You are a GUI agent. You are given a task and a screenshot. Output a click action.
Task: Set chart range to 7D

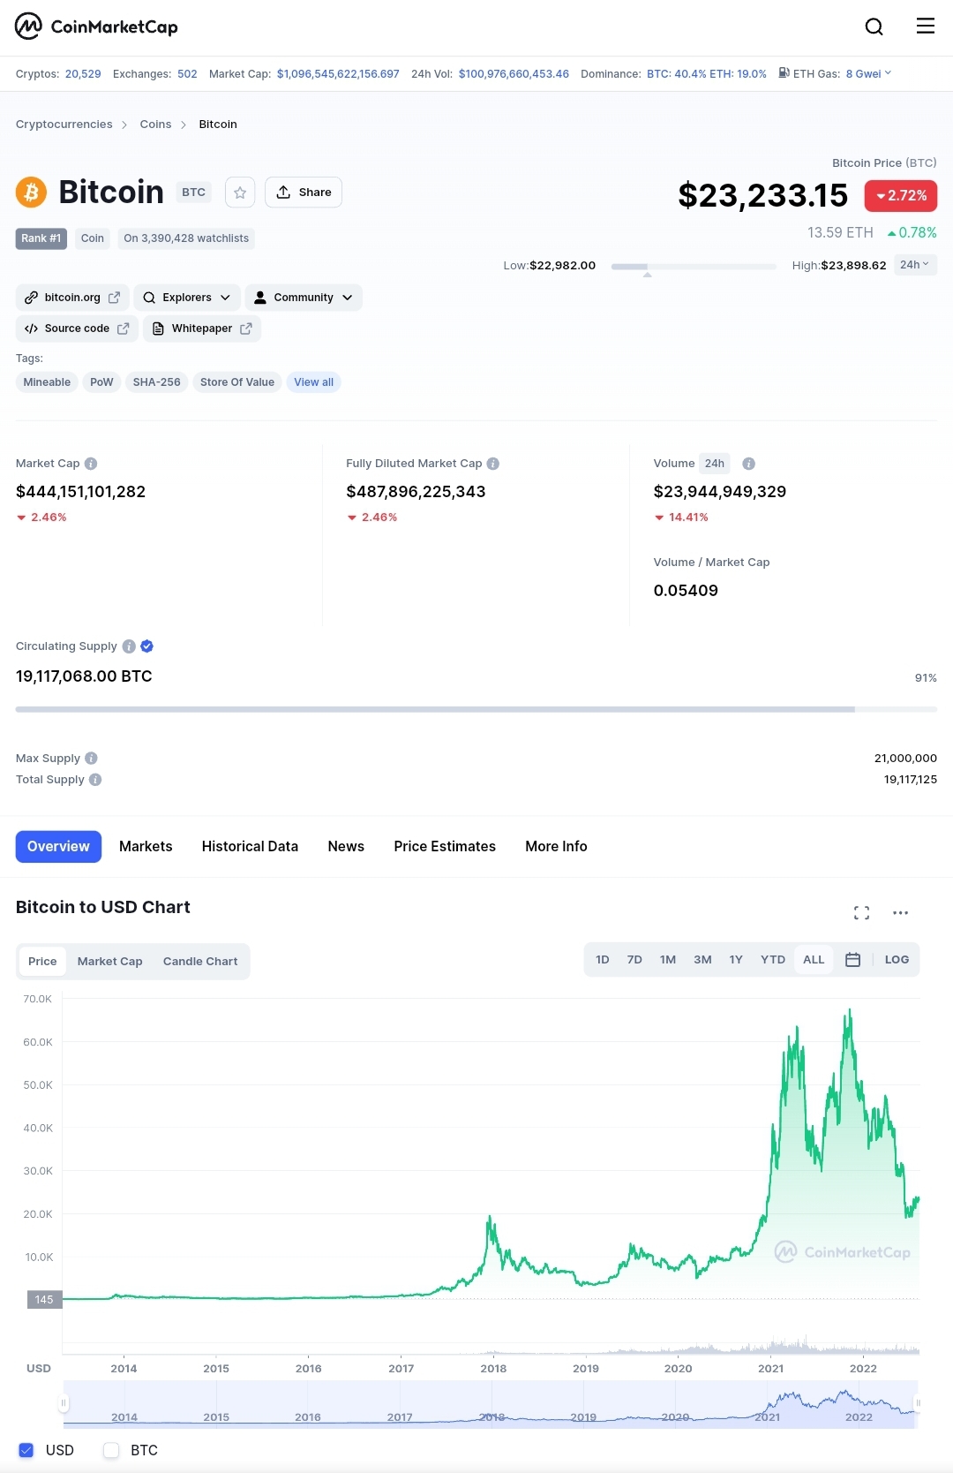(x=634, y=960)
